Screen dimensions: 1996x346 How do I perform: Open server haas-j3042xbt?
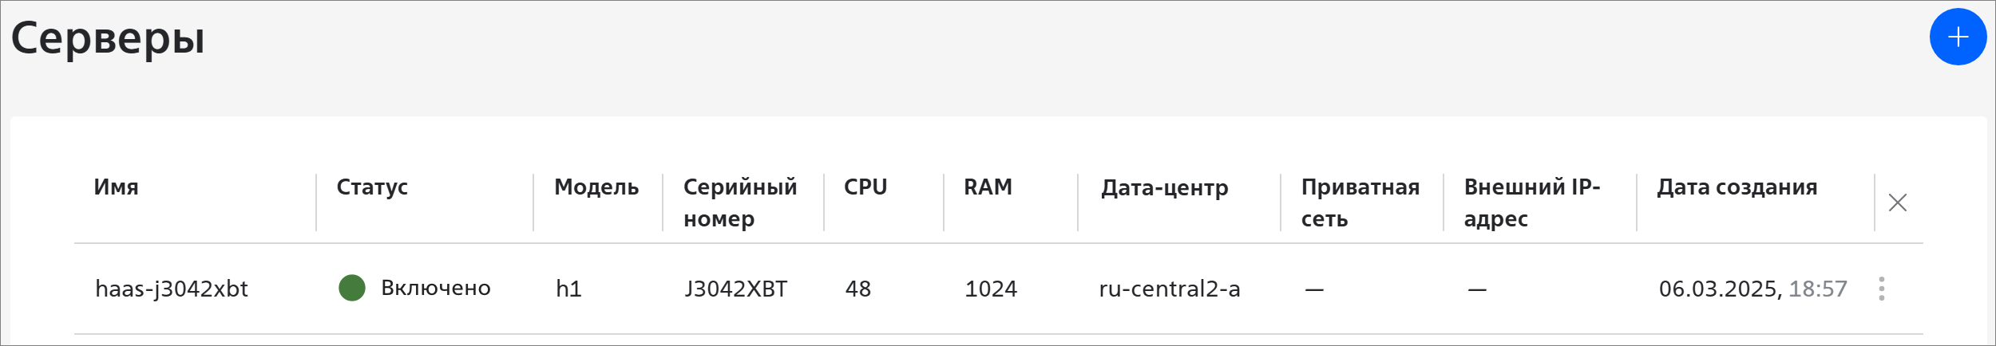(x=172, y=289)
